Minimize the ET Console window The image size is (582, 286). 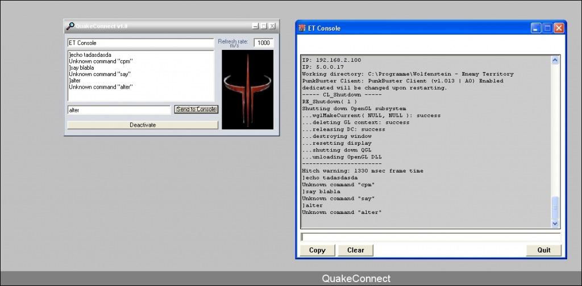tap(536, 28)
